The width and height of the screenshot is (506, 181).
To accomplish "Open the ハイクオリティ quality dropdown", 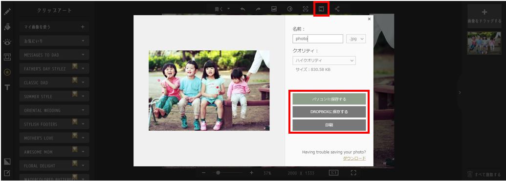I will point(324,60).
